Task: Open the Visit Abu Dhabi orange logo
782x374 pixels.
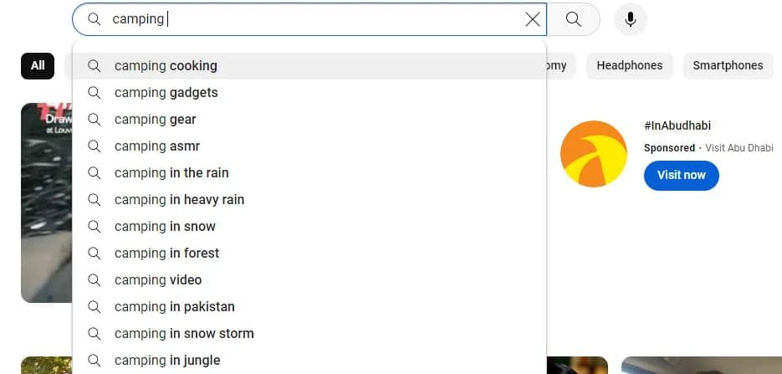Action: [594, 154]
